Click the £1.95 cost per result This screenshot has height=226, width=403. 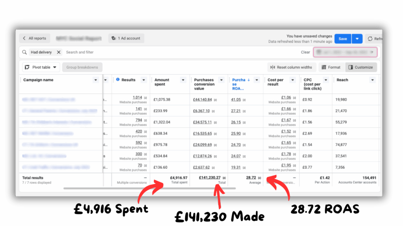pyautogui.click(x=286, y=165)
